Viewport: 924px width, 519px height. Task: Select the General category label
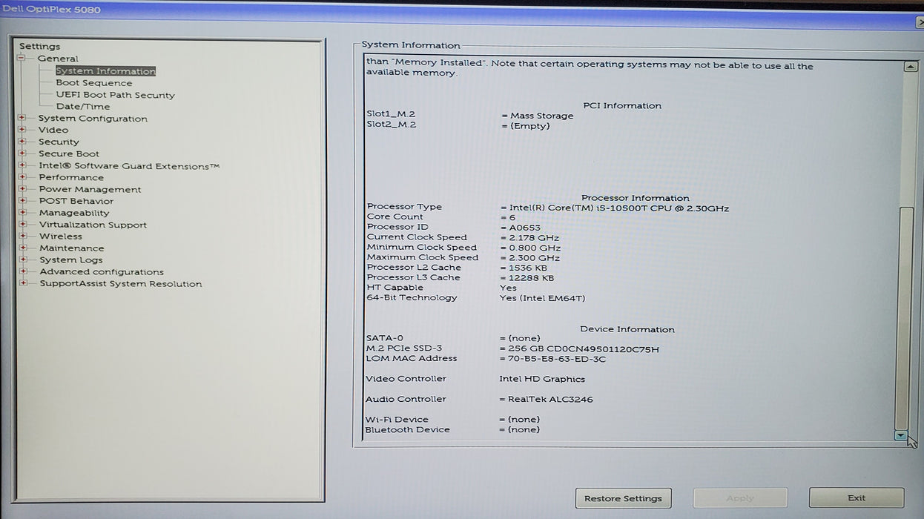click(58, 59)
